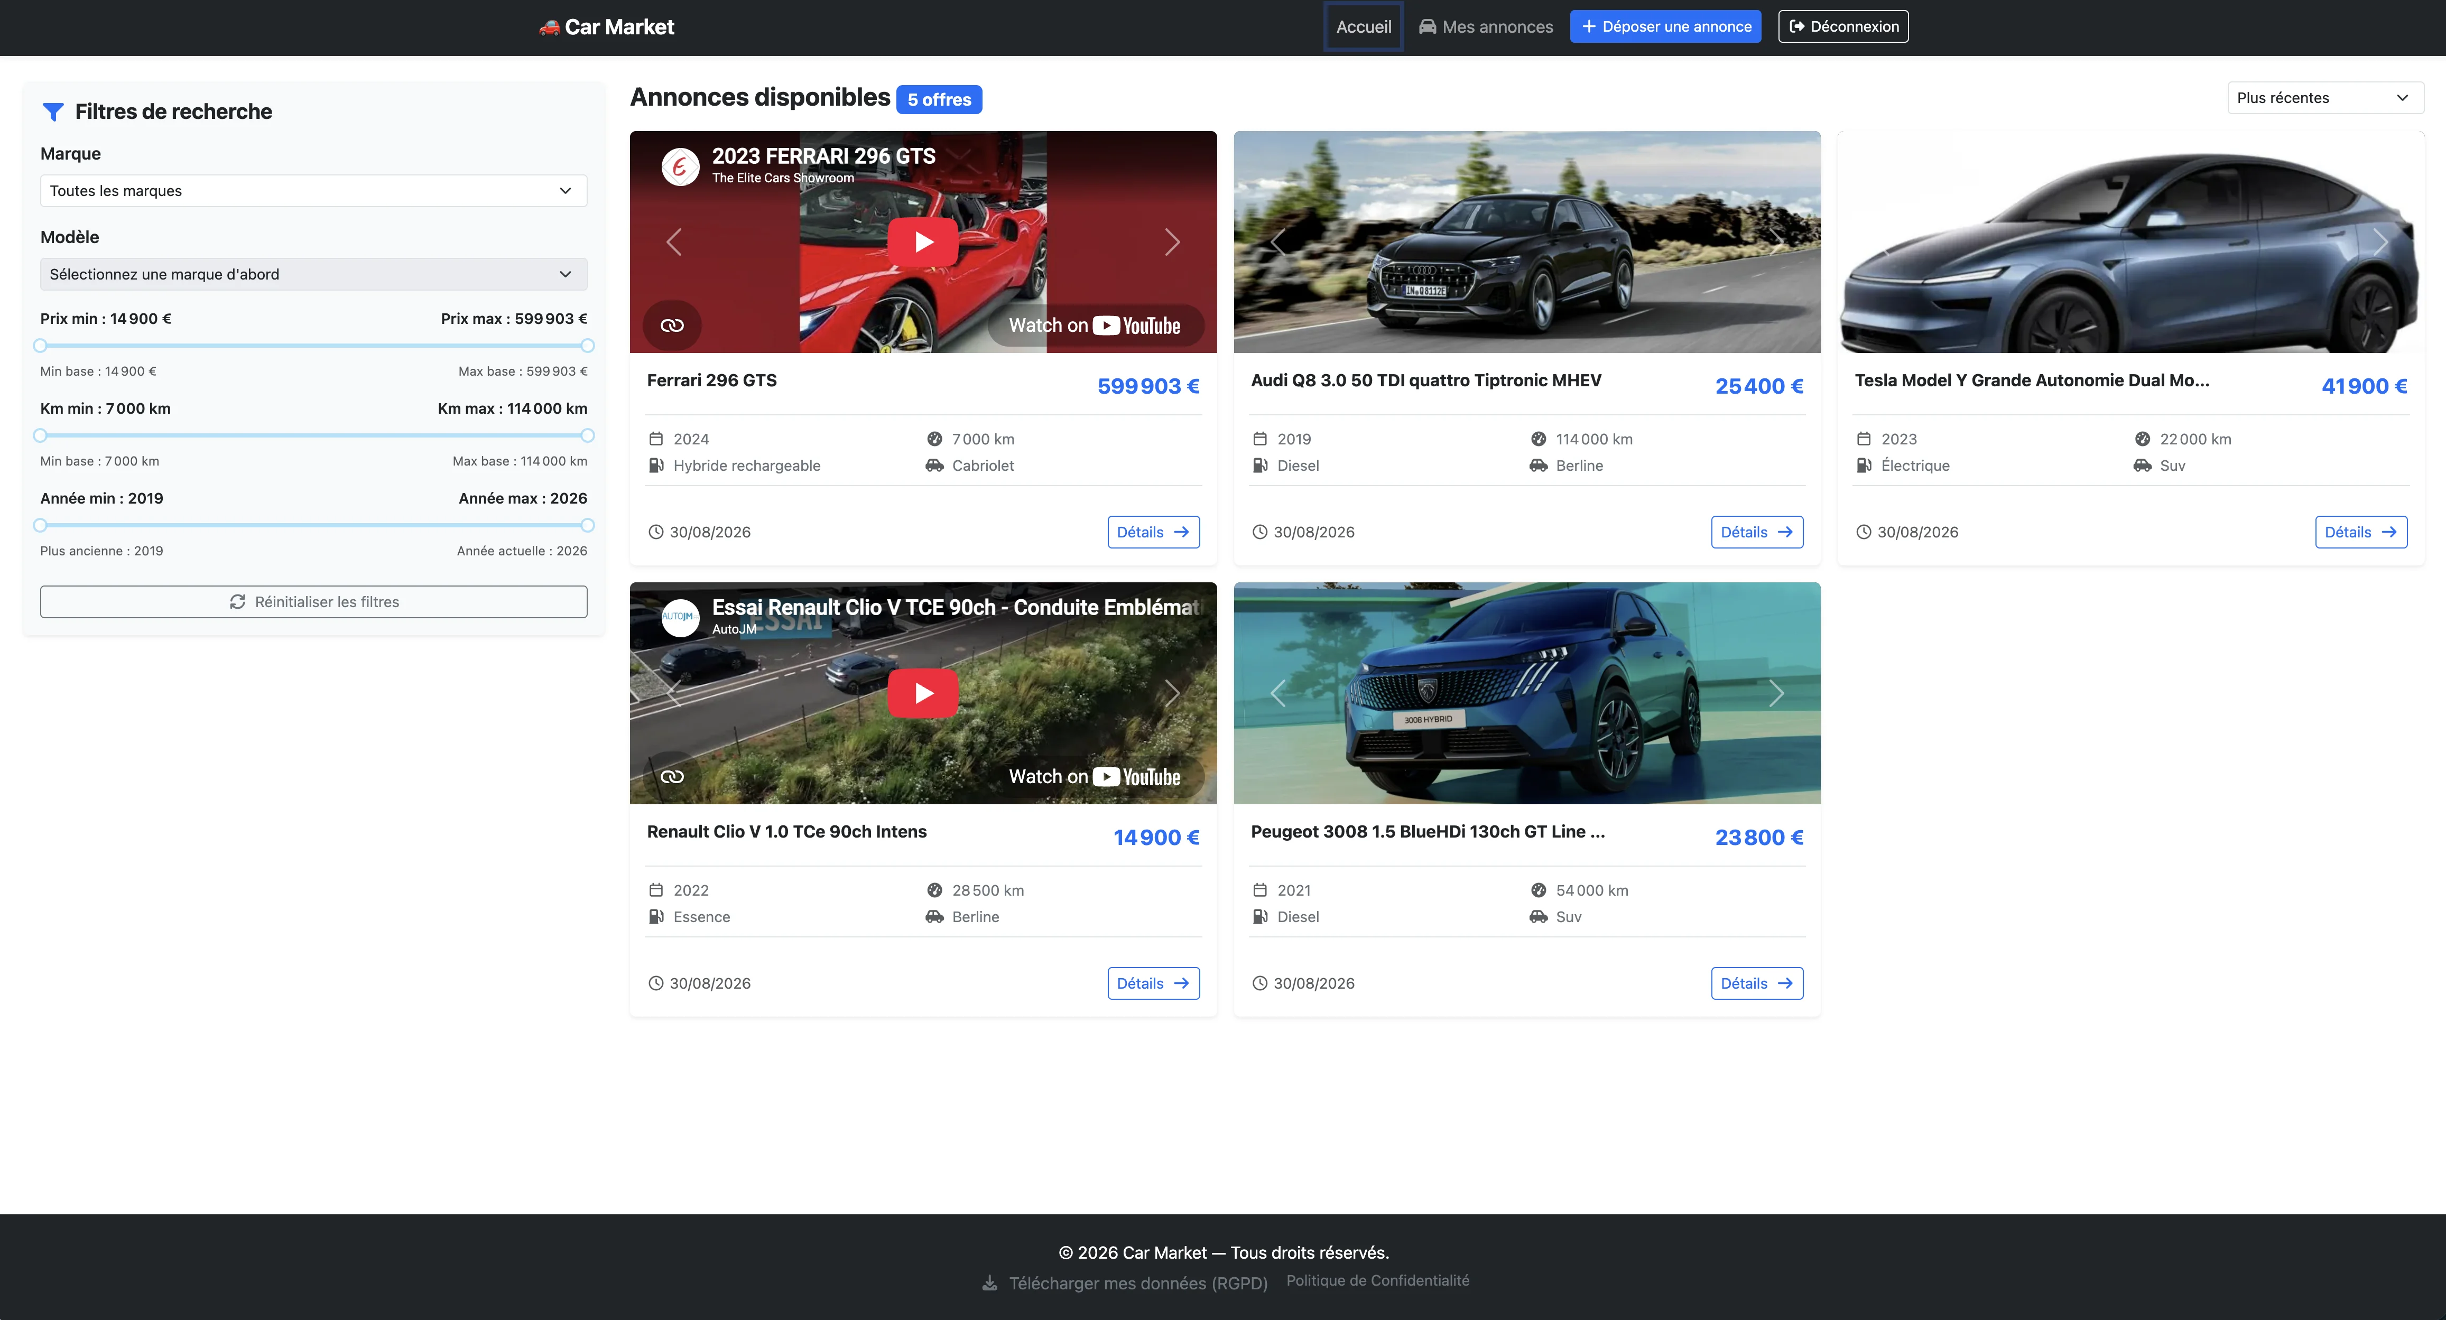Click the calendar icon next to 2022
Screen dimensions: 2446x1320
pos(656,890)
